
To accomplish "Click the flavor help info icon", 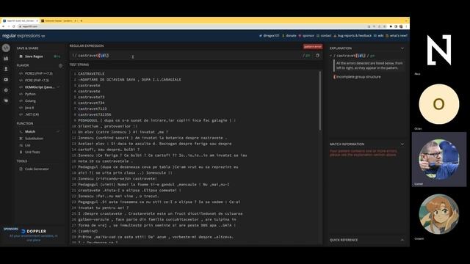I will tap(60, 65).
